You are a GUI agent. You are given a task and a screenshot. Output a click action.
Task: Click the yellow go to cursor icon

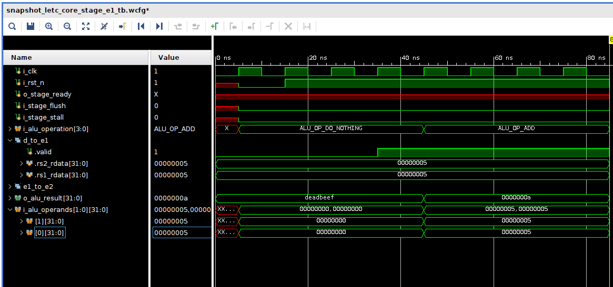click(123, 26)
